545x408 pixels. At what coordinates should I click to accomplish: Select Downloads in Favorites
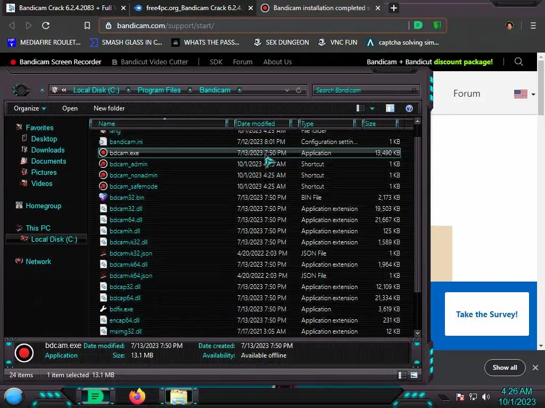click(47, 150)
